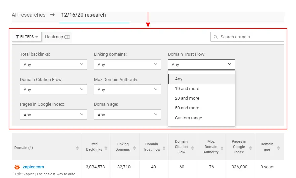The image size is (296, 178).
Task: Choose '10 and more' option
Action: [201, 88]
